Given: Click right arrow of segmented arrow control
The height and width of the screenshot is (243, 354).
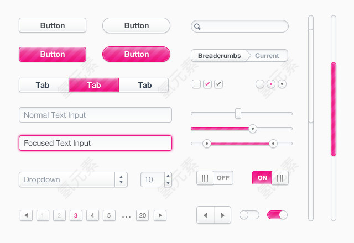Looking at the screenshot, I should pos(222,215).
